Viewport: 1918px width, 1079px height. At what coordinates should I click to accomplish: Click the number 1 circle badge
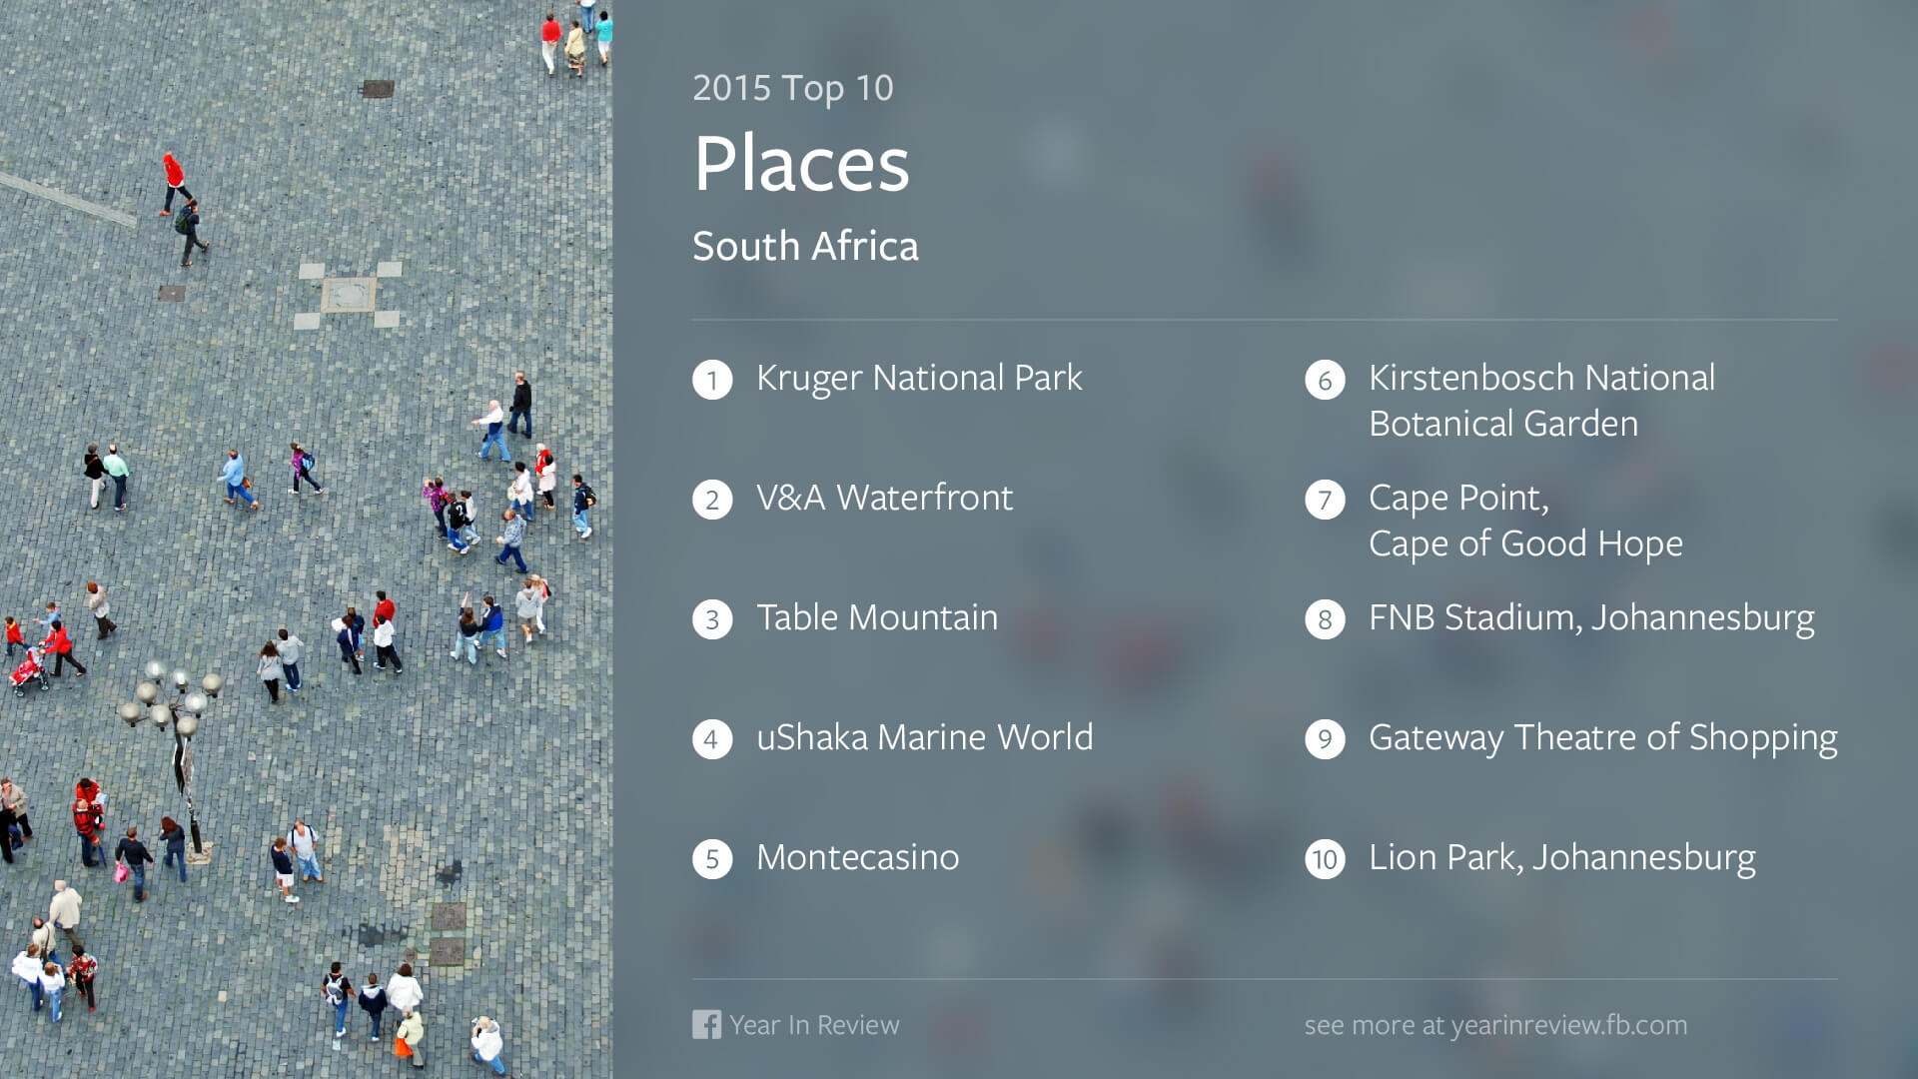(x=712, y=380)
